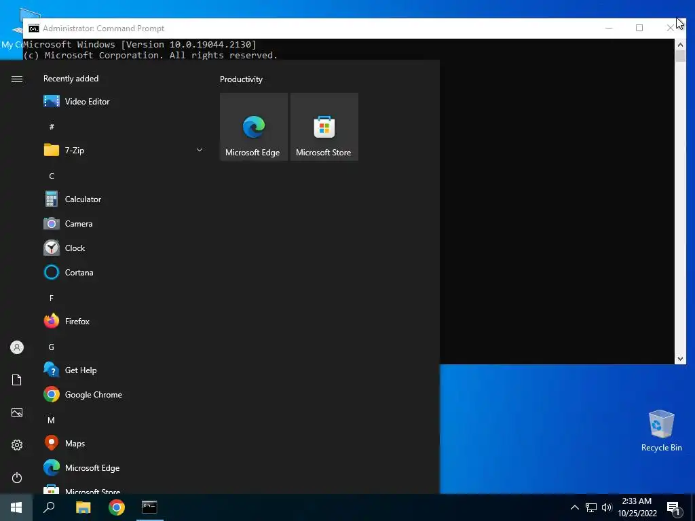Open Pictures from Start sidebar
This screenshot has height=521, width=695.
click(17, 412)
